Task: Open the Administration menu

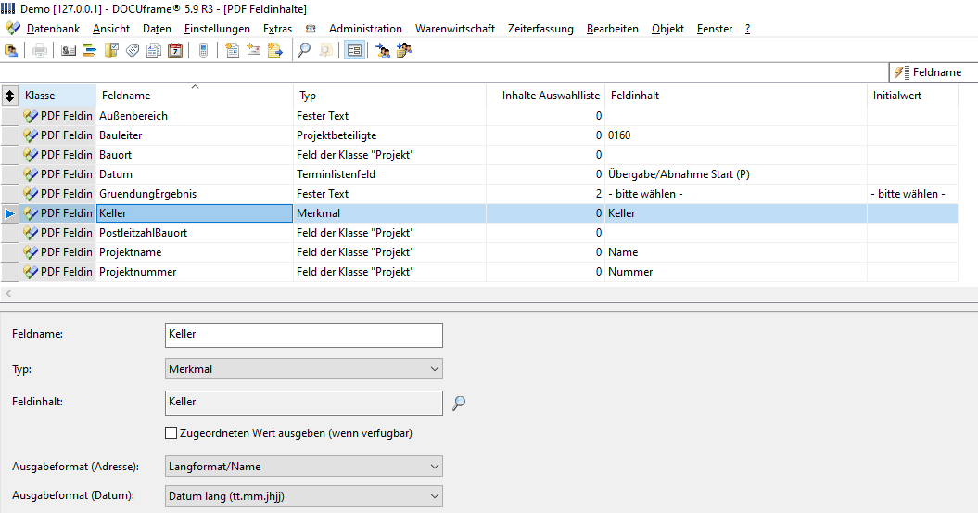Action: pyautogui.click(x=365, y=29)
